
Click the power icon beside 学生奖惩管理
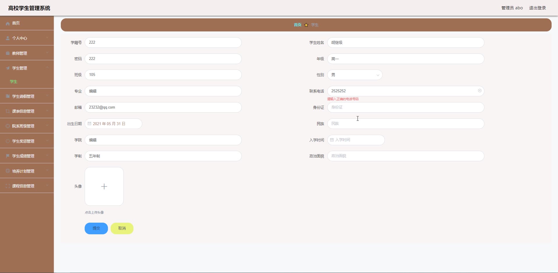[x=8, y=141]
